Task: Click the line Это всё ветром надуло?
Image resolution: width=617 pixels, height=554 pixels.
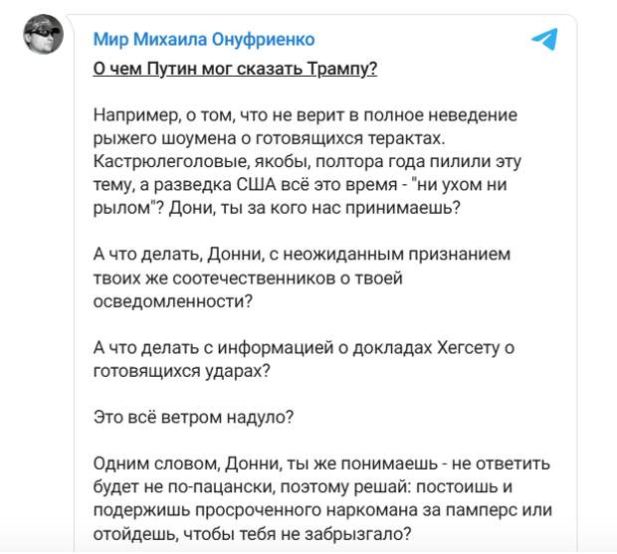Action: pos(193,417)
